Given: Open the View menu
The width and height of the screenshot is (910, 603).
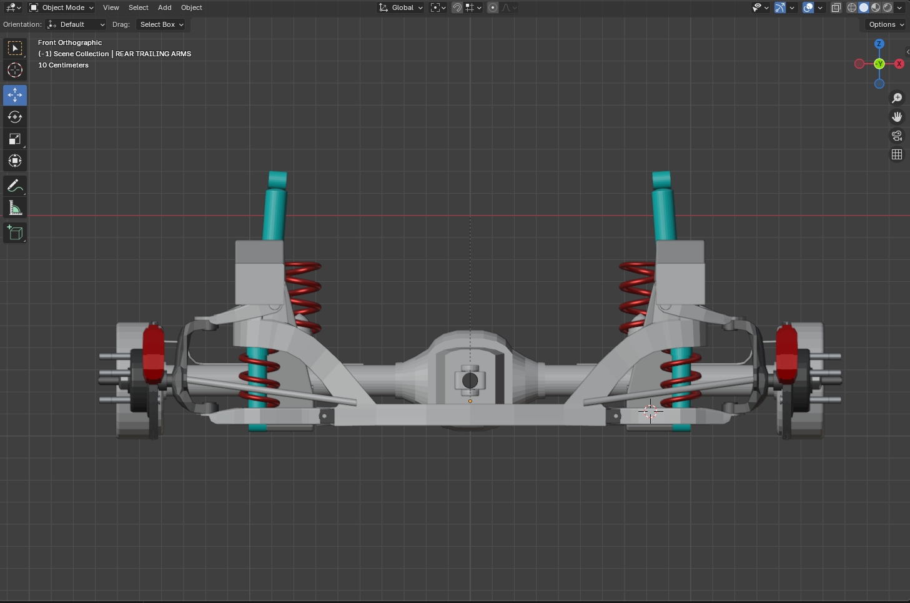Looking at the screenshot, I should [x=111, y=7].
